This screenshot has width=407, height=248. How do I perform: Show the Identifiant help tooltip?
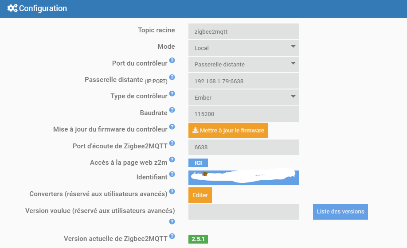click(172, 174)
